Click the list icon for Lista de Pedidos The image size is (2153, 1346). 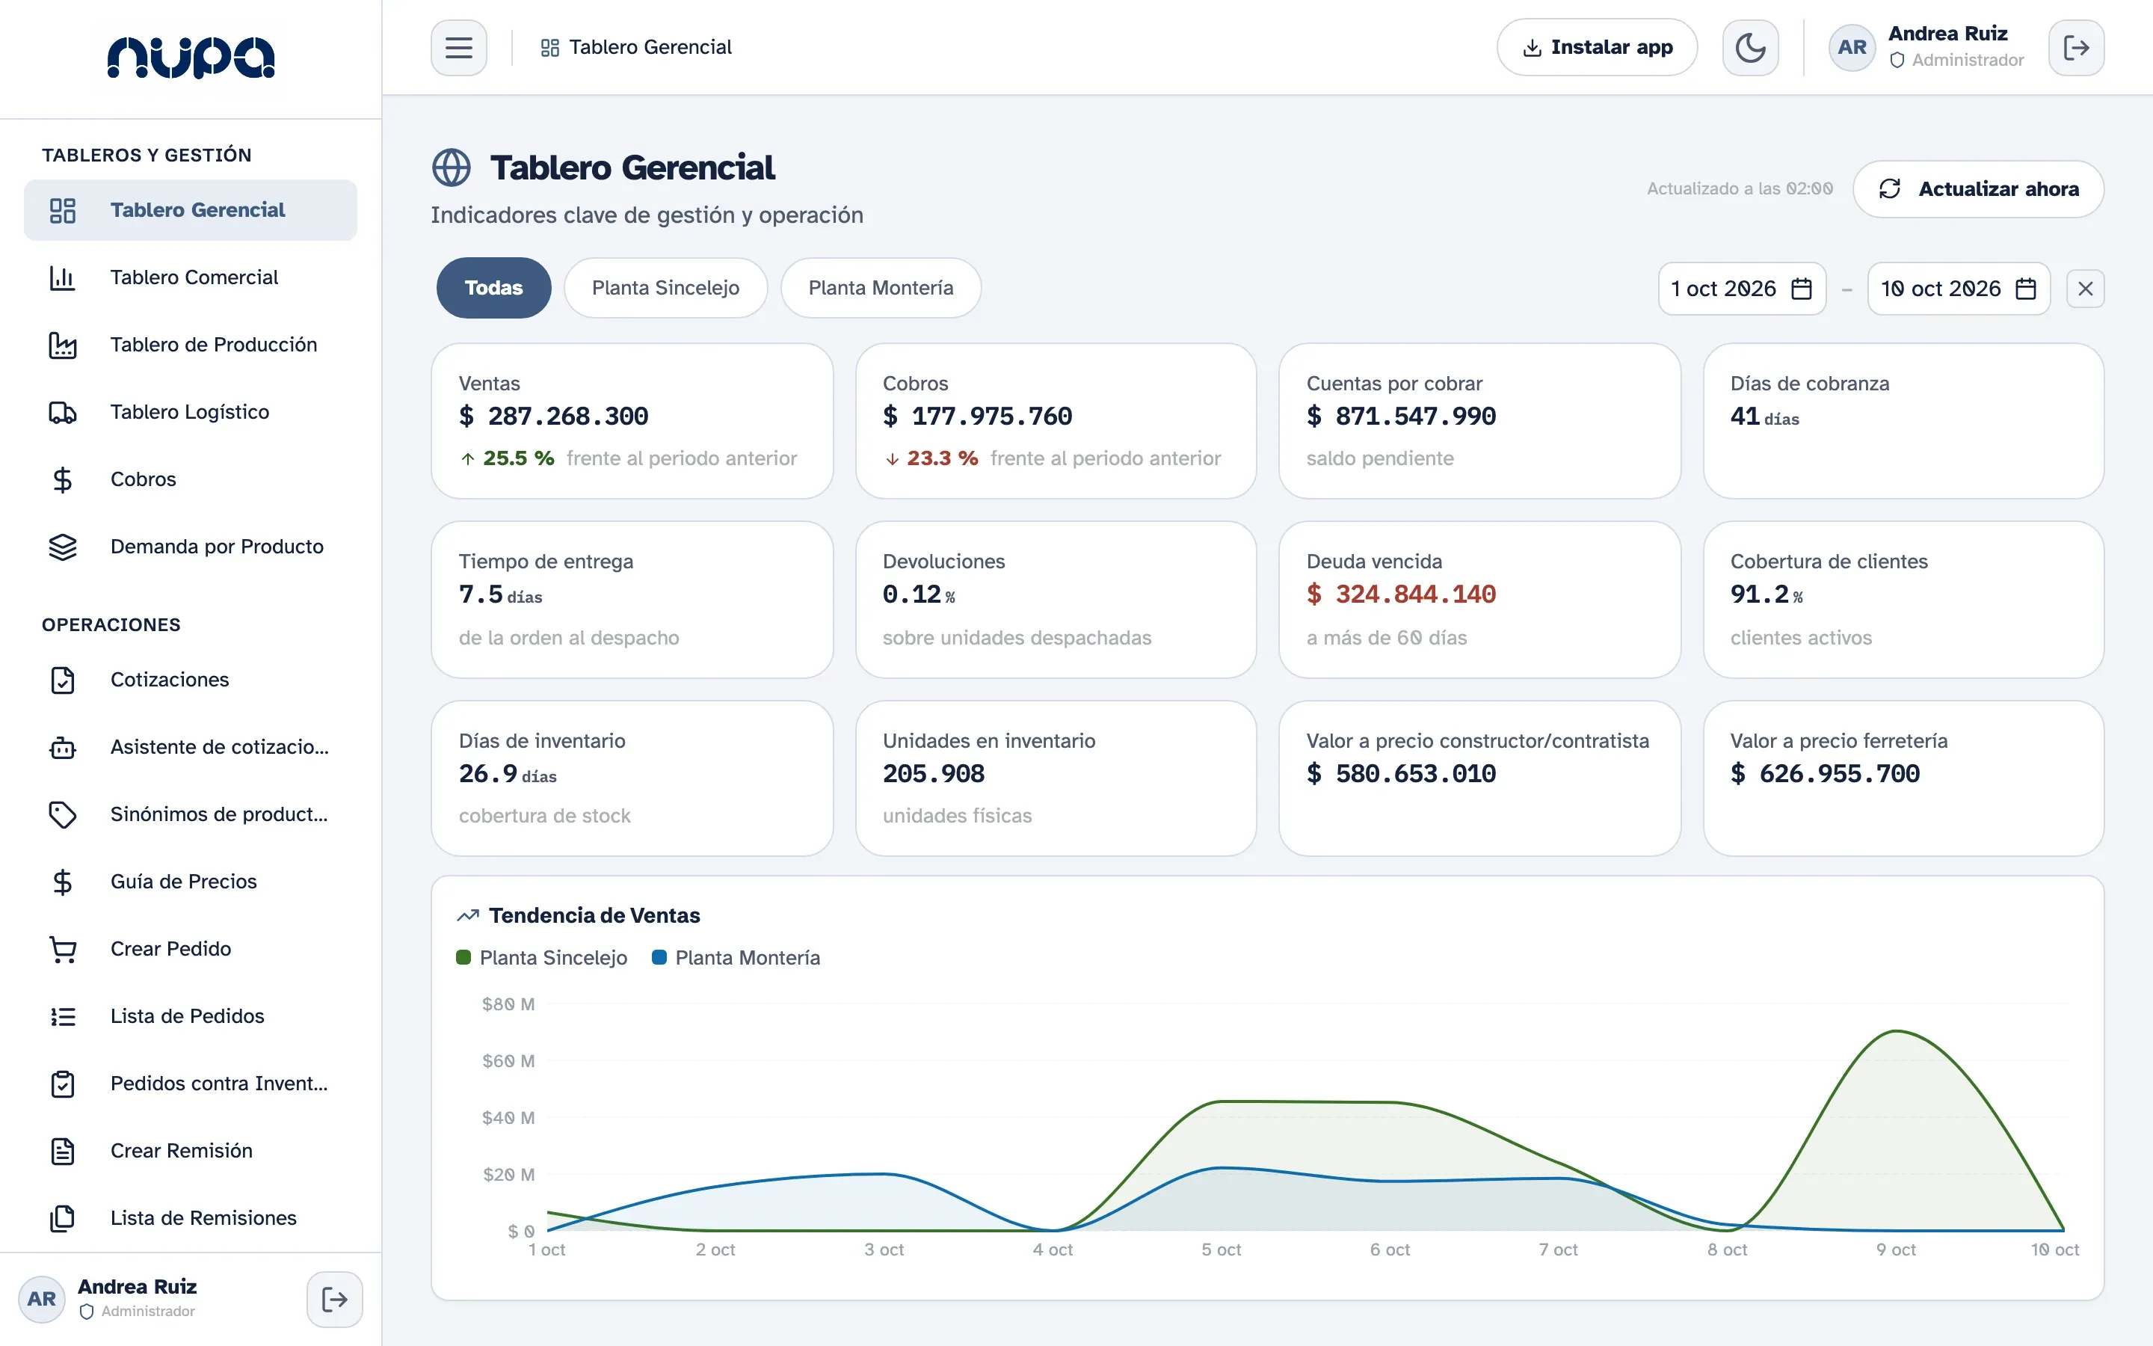(x=62, y=1015)
